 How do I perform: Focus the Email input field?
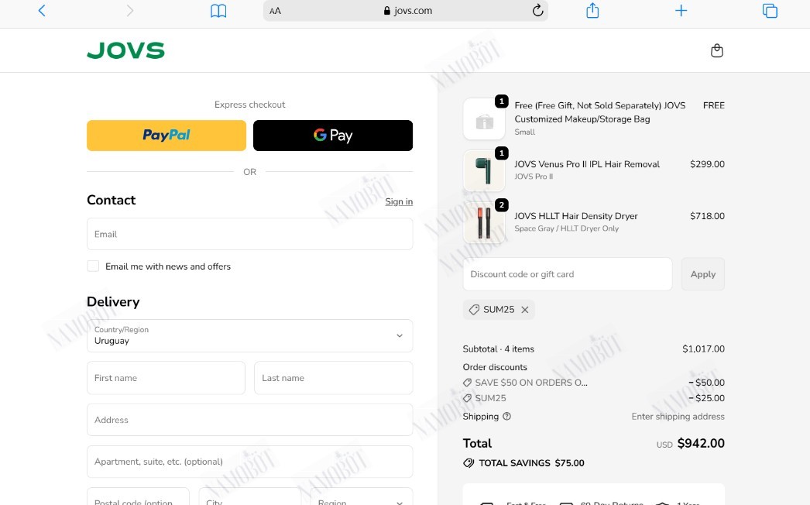249,234
